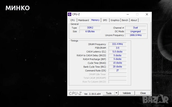Click the tRP 5 clocks value
This screenshot has width=172, height=107.
tap(117, 59)
